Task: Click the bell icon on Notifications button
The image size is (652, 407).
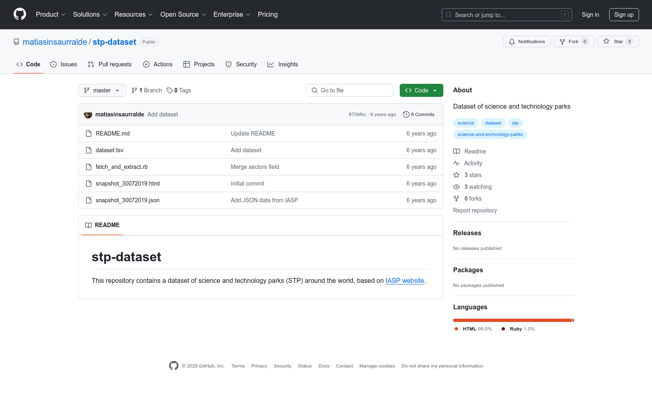Action: click(512, 42)
